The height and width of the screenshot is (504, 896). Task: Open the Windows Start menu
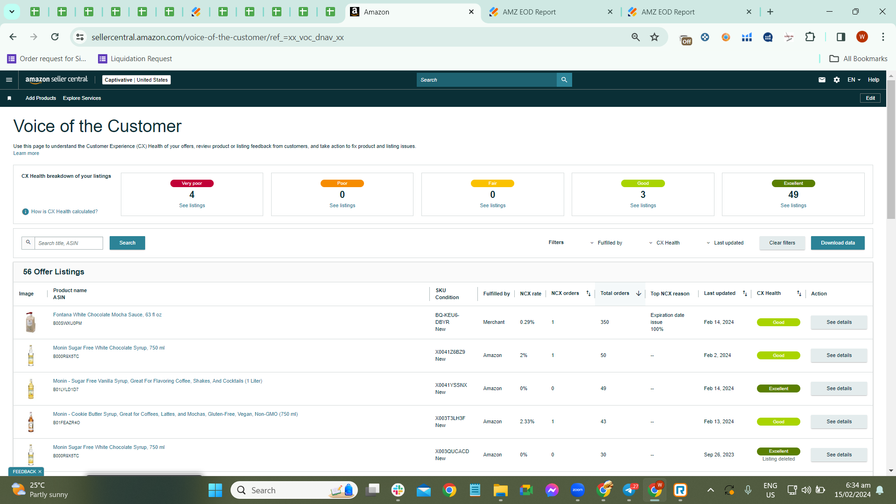215,490
